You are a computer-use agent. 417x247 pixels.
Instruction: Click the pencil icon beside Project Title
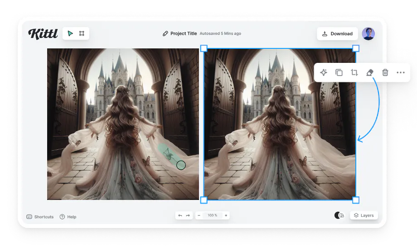pyautogui.click(x=165, y=33)
